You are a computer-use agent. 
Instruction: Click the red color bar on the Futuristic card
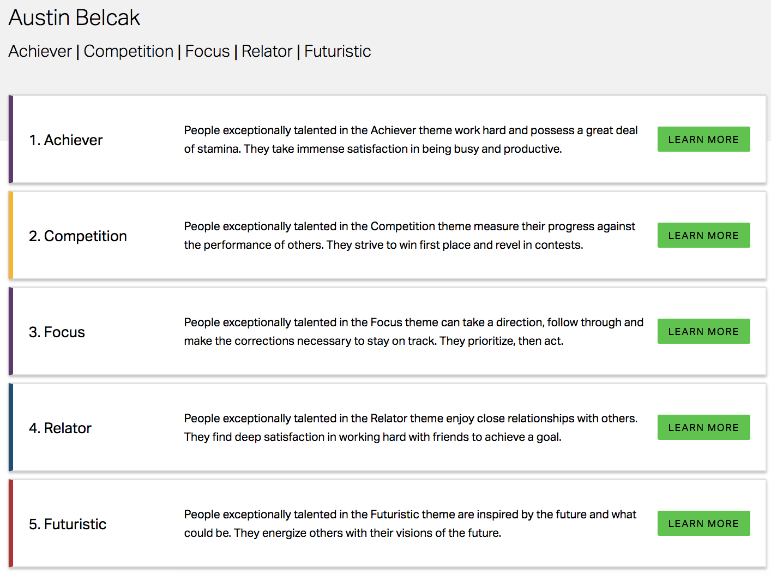[11, 523]
